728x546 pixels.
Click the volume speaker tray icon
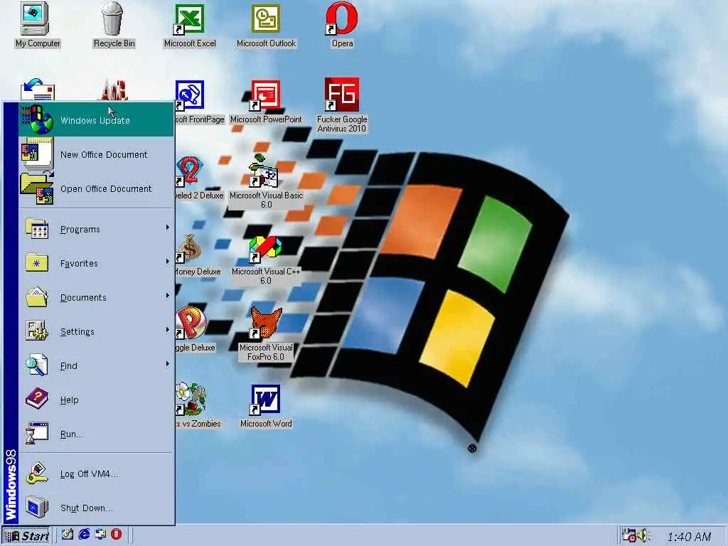(x=643, y=535)
